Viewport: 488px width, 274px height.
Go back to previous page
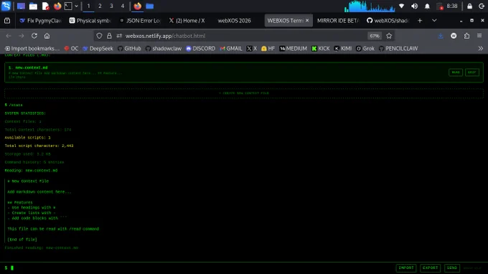[x=9, y=36]
